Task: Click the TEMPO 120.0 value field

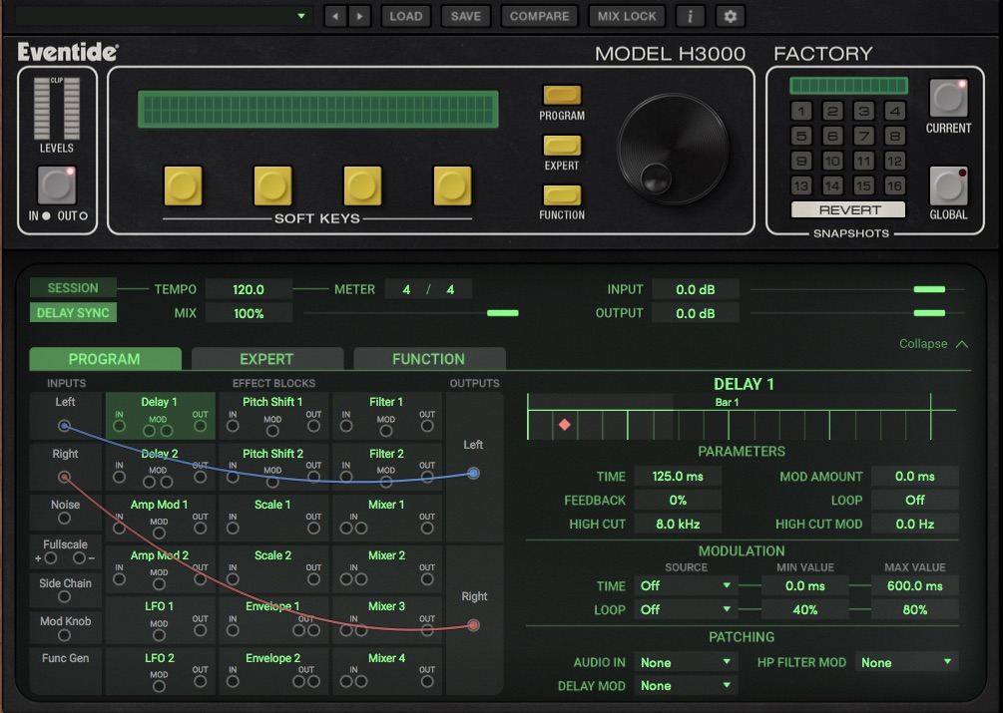Action: tap(249, 289)
